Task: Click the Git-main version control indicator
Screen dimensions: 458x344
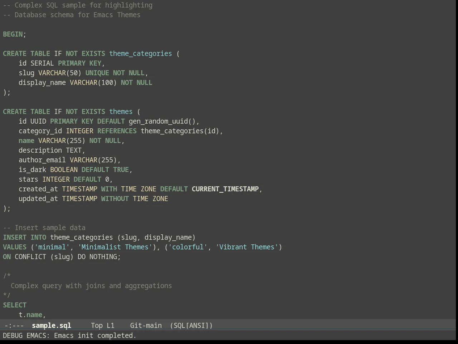Action: click(x=146, y=325)
